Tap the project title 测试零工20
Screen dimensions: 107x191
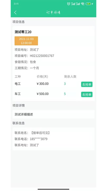point(23,32)
